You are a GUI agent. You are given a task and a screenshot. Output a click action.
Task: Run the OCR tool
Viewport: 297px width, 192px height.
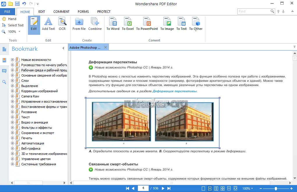point(62,24)
